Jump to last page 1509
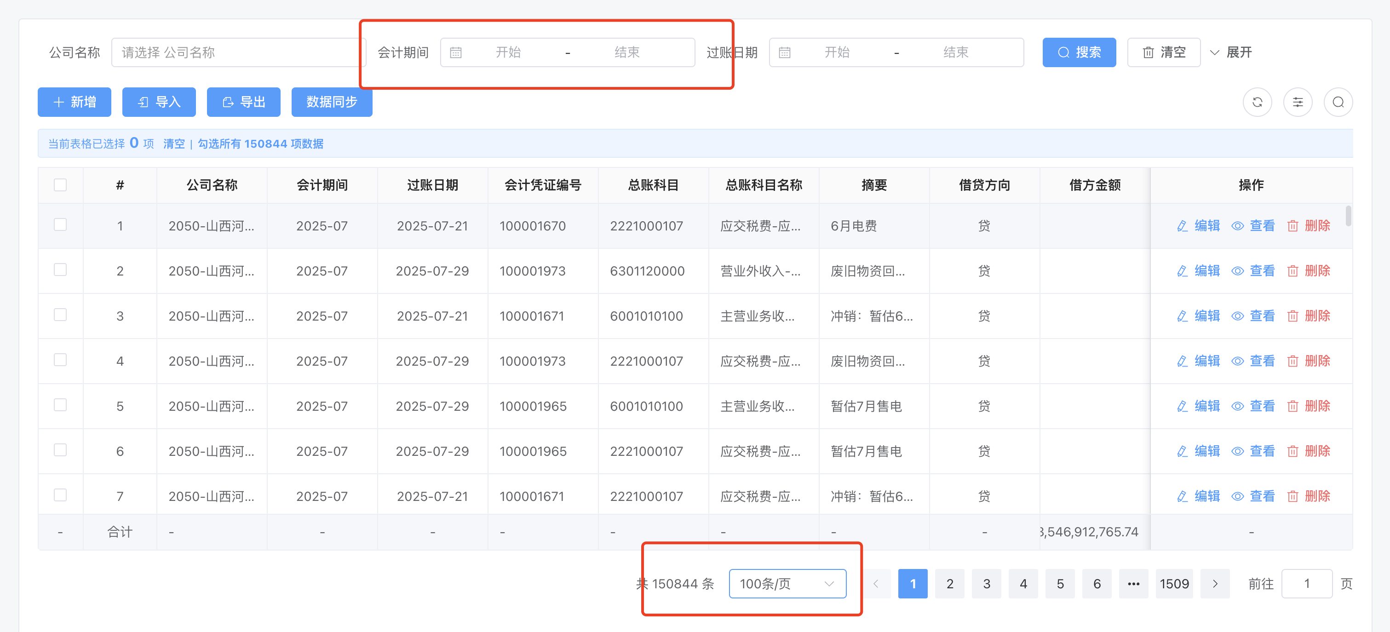This screenshot has width=1390, height=632. [x=1174, y=583]
